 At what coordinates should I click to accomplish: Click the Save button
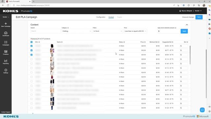click(199, 17)
